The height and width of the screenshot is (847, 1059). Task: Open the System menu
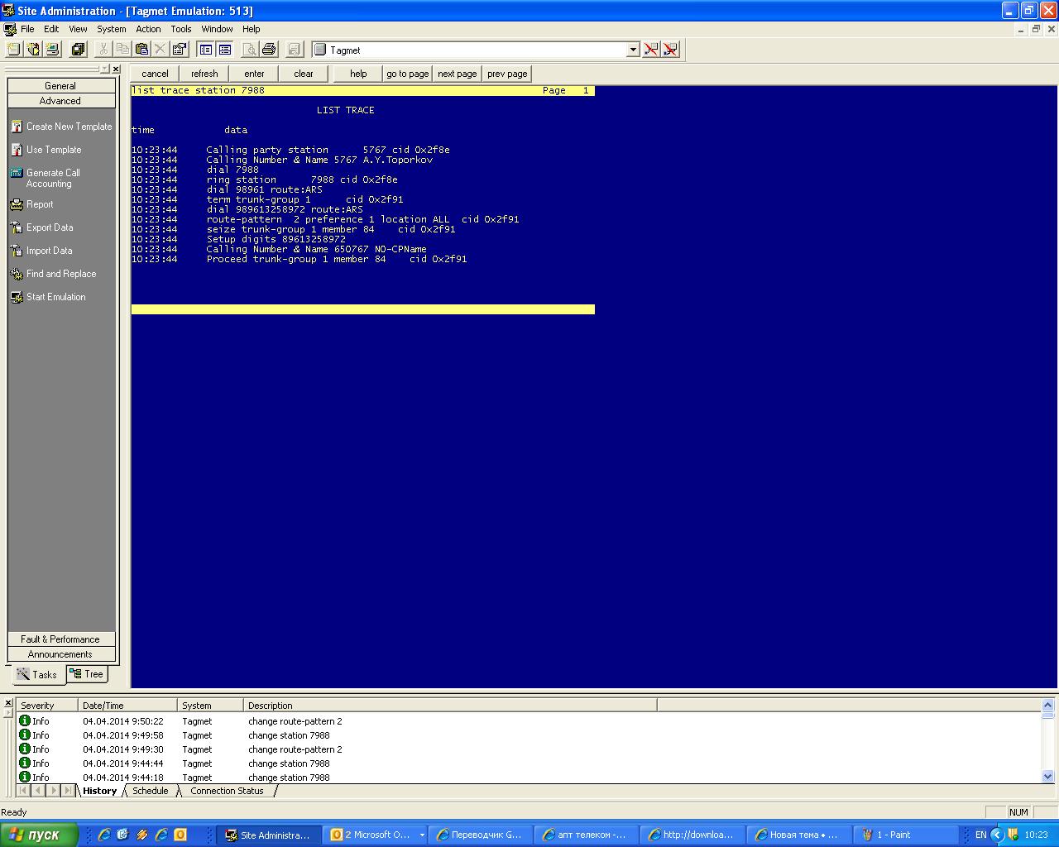[x=112, y=29]
